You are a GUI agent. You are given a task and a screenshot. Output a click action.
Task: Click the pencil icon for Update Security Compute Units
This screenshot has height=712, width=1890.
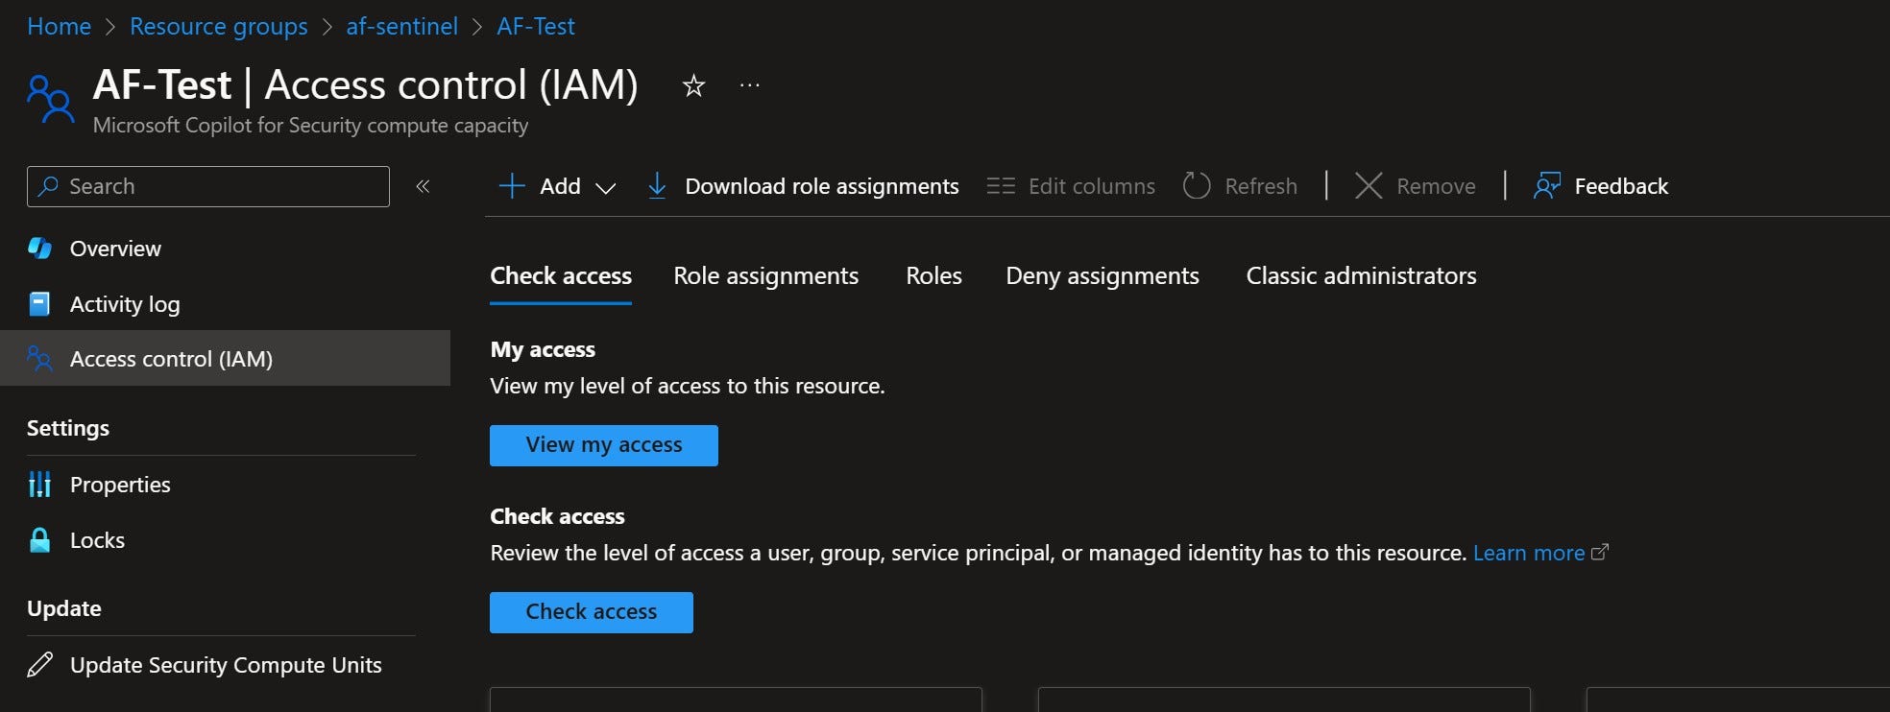tap(39, 664)
